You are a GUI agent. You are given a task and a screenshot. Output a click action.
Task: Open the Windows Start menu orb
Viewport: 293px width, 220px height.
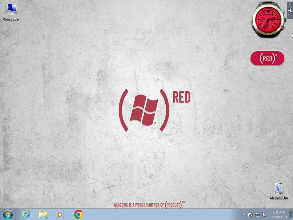tap(8, 214)
